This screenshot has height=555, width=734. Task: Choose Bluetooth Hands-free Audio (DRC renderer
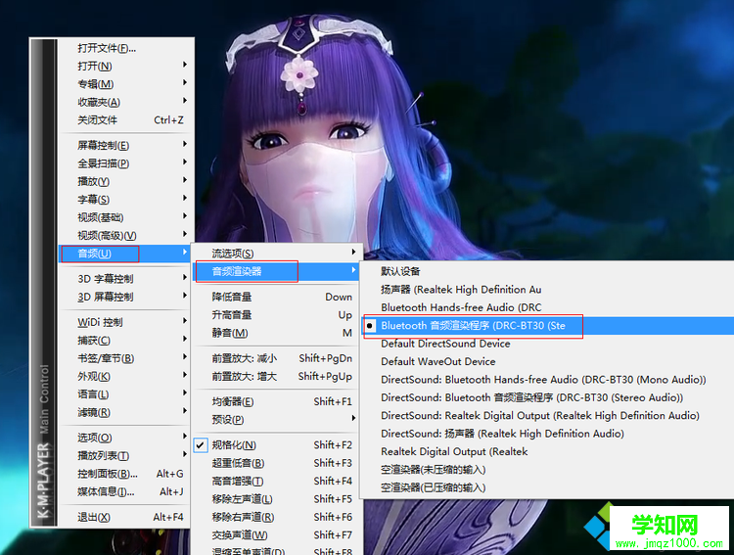point(548,307)
